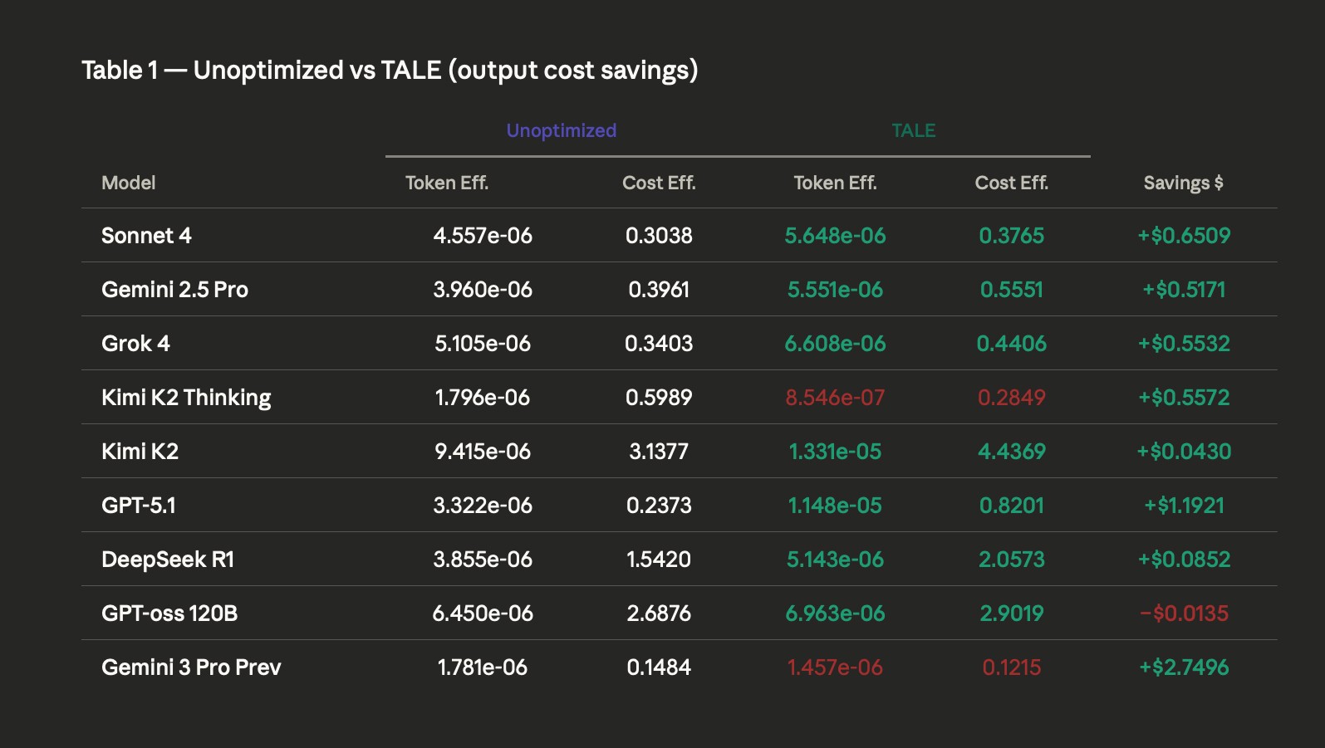Click the cost value '3.1377'

[659, 452]
